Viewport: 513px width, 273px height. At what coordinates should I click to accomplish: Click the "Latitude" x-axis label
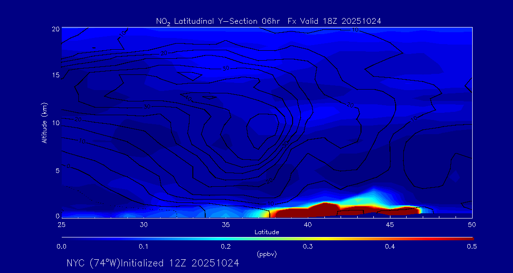tap(266, 232)
